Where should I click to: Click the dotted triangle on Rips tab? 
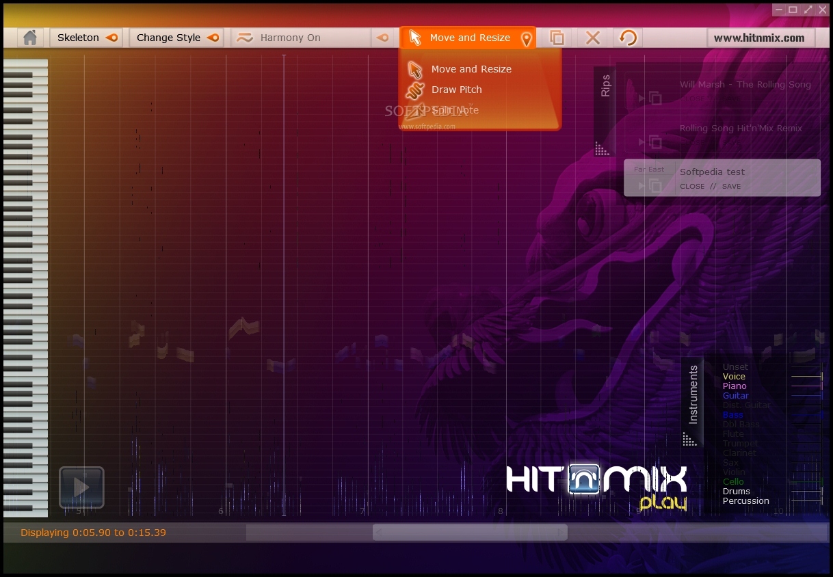603,148
